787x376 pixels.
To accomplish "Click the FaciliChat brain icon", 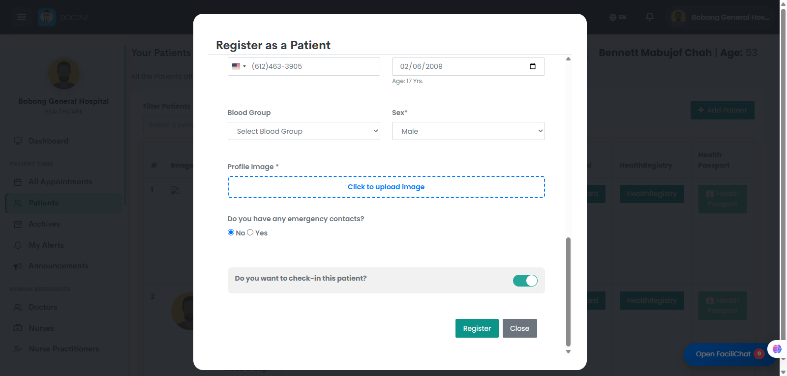I will pyautogui.click(x=777, y=349).
